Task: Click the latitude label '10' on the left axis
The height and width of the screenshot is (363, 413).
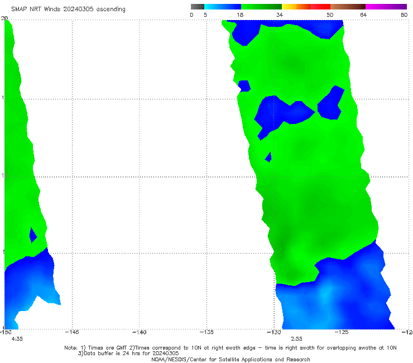Action: (4, 175)
